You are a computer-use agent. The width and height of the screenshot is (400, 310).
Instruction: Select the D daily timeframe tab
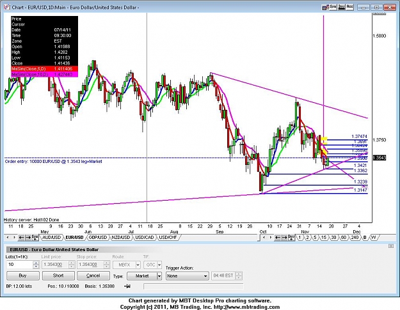click(365, 238)
